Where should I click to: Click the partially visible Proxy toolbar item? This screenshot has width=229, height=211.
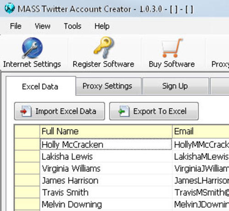coord(220,64)
